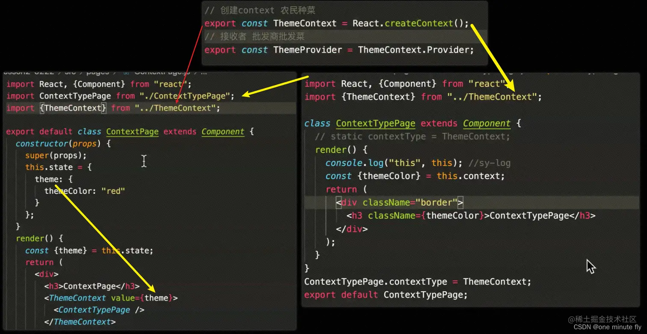
Task: Click the ThemeContext import line in the ContextTypePage editor
Action: [423, 97]
